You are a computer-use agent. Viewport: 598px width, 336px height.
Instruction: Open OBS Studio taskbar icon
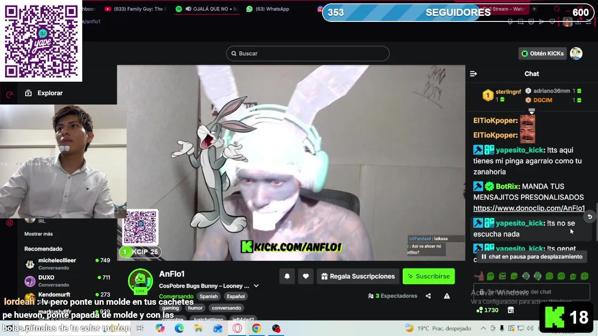[276, 329]
